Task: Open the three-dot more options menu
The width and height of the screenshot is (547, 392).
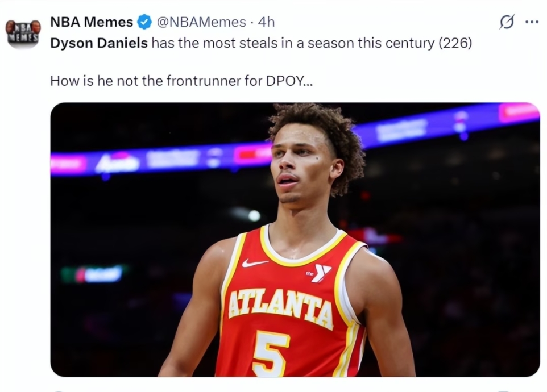Action: [x=532, y=22]
